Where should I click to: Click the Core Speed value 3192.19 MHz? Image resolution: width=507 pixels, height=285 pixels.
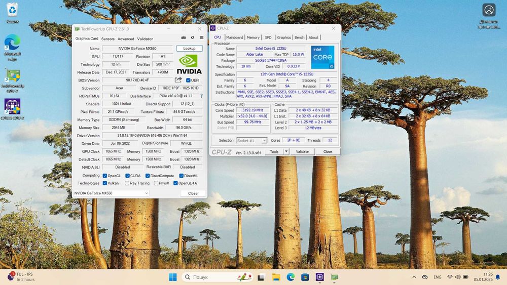pyautogui.click(x=252, y=110)
